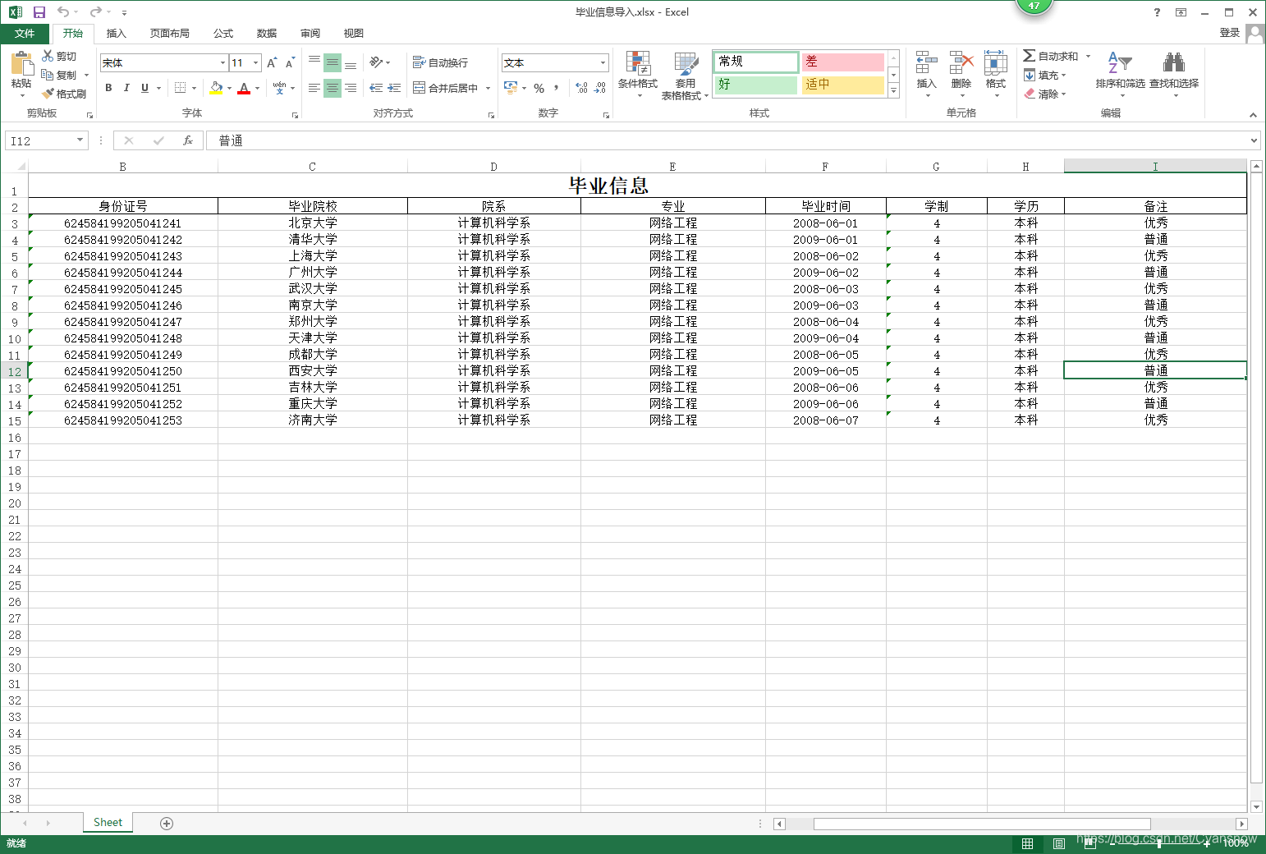Change text orientation angle
Screen dimensions: 1266x854
376,62
